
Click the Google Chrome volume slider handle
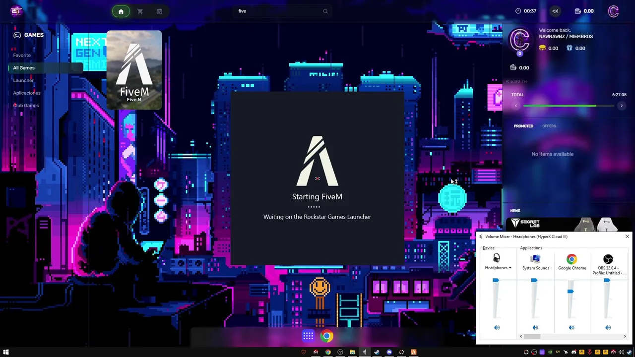click(x=571, y=292)
